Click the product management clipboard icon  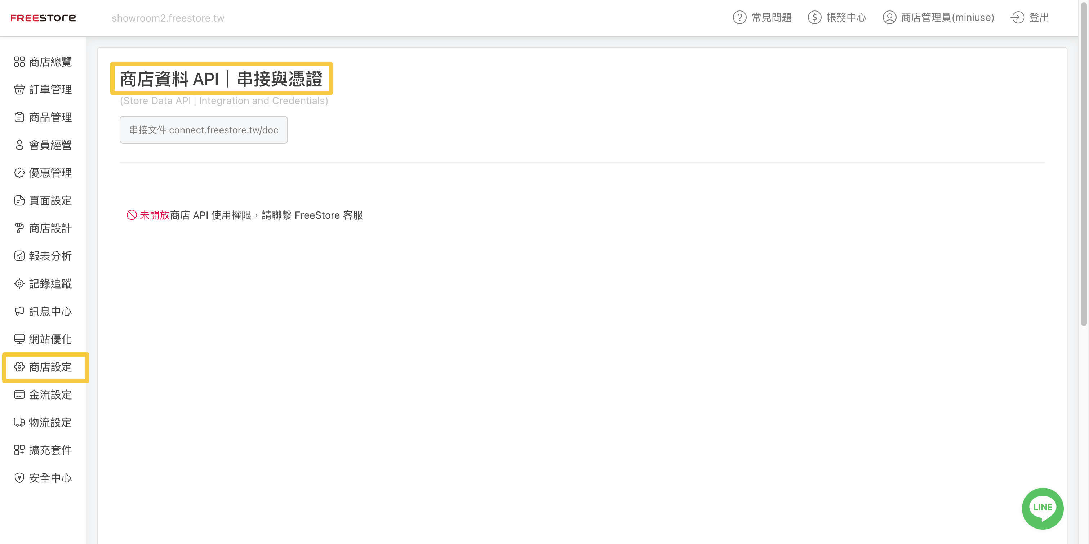[19, 117]
